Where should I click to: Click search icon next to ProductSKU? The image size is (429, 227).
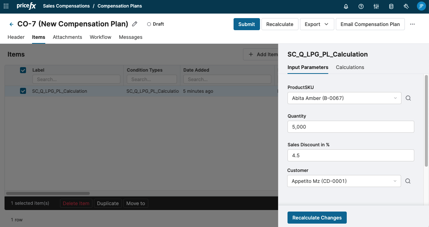[408, 98]
